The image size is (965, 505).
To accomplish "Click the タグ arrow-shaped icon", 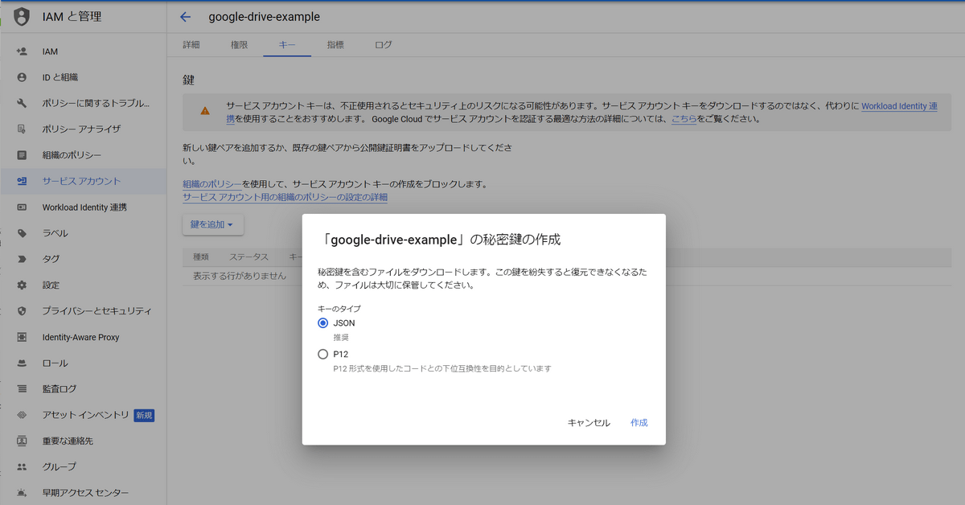I will click(x=22, y=259).
